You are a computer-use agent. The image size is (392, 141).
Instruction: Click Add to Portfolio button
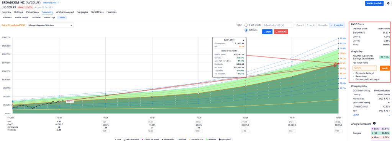click(x=374, y=3)
